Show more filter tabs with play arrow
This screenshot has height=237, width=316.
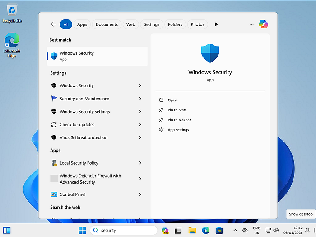216,24
